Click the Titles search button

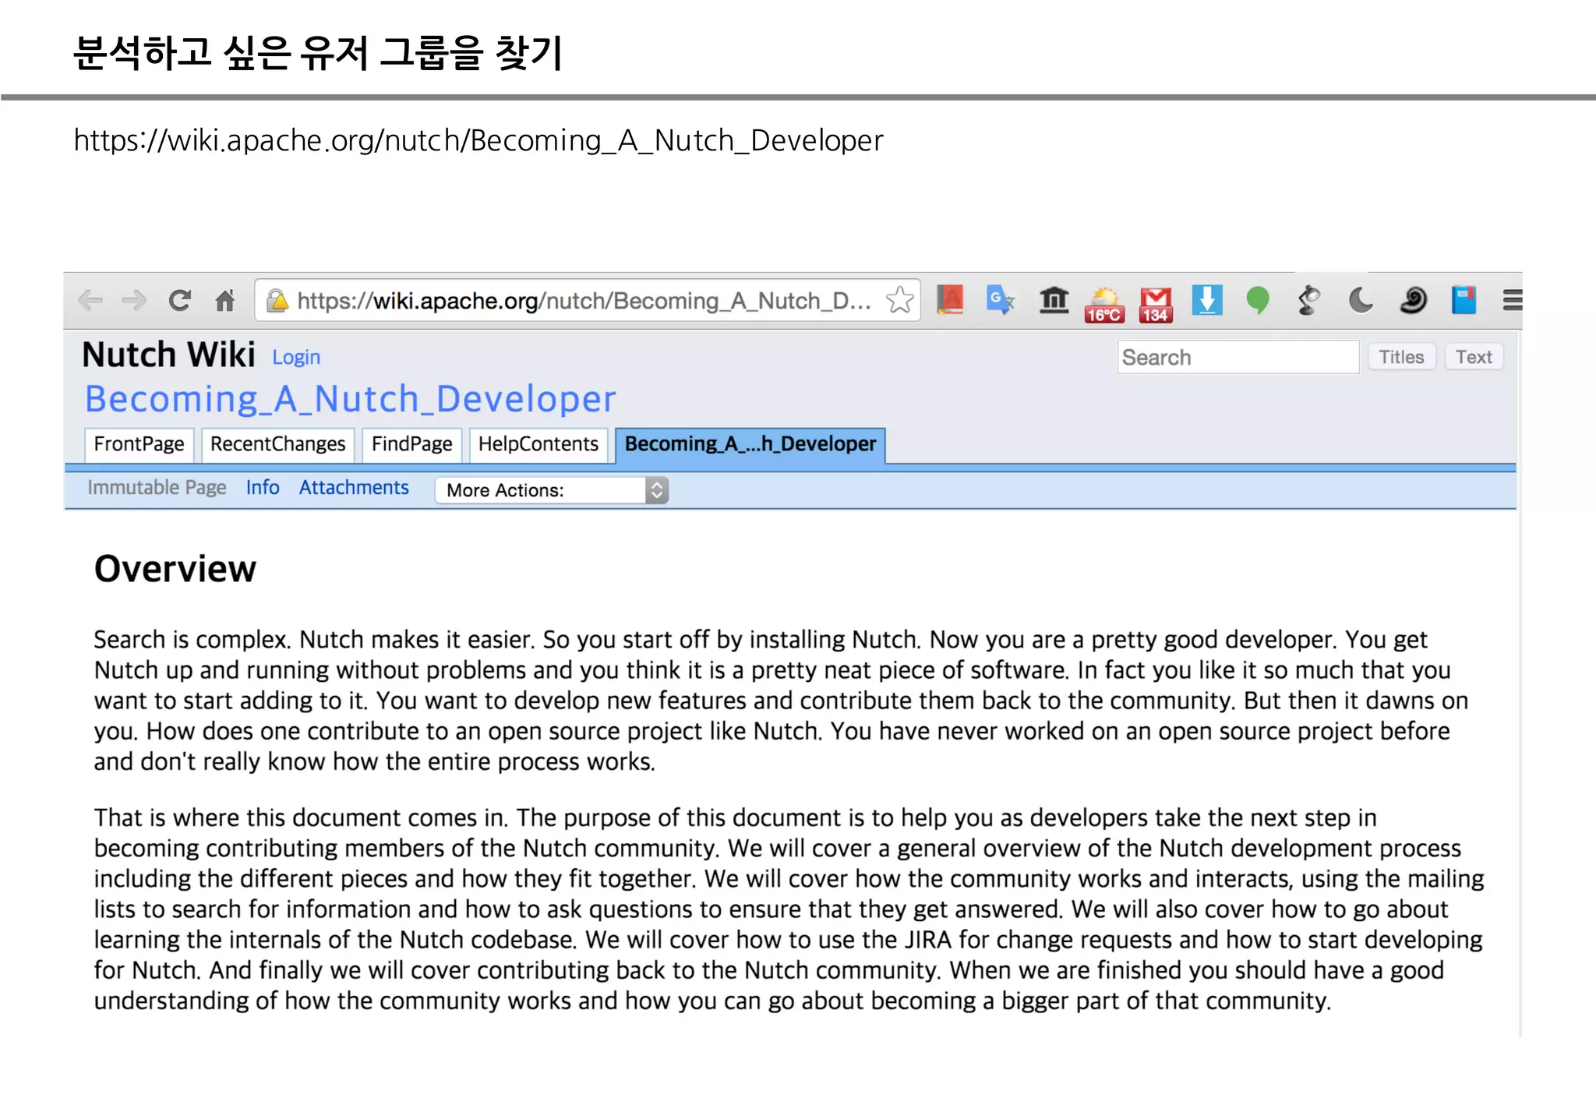click(1401, 357)
